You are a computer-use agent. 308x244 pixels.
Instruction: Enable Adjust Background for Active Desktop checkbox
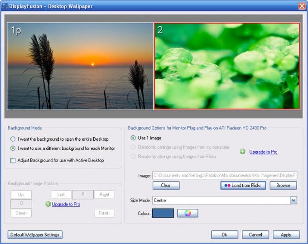(13, 160)
